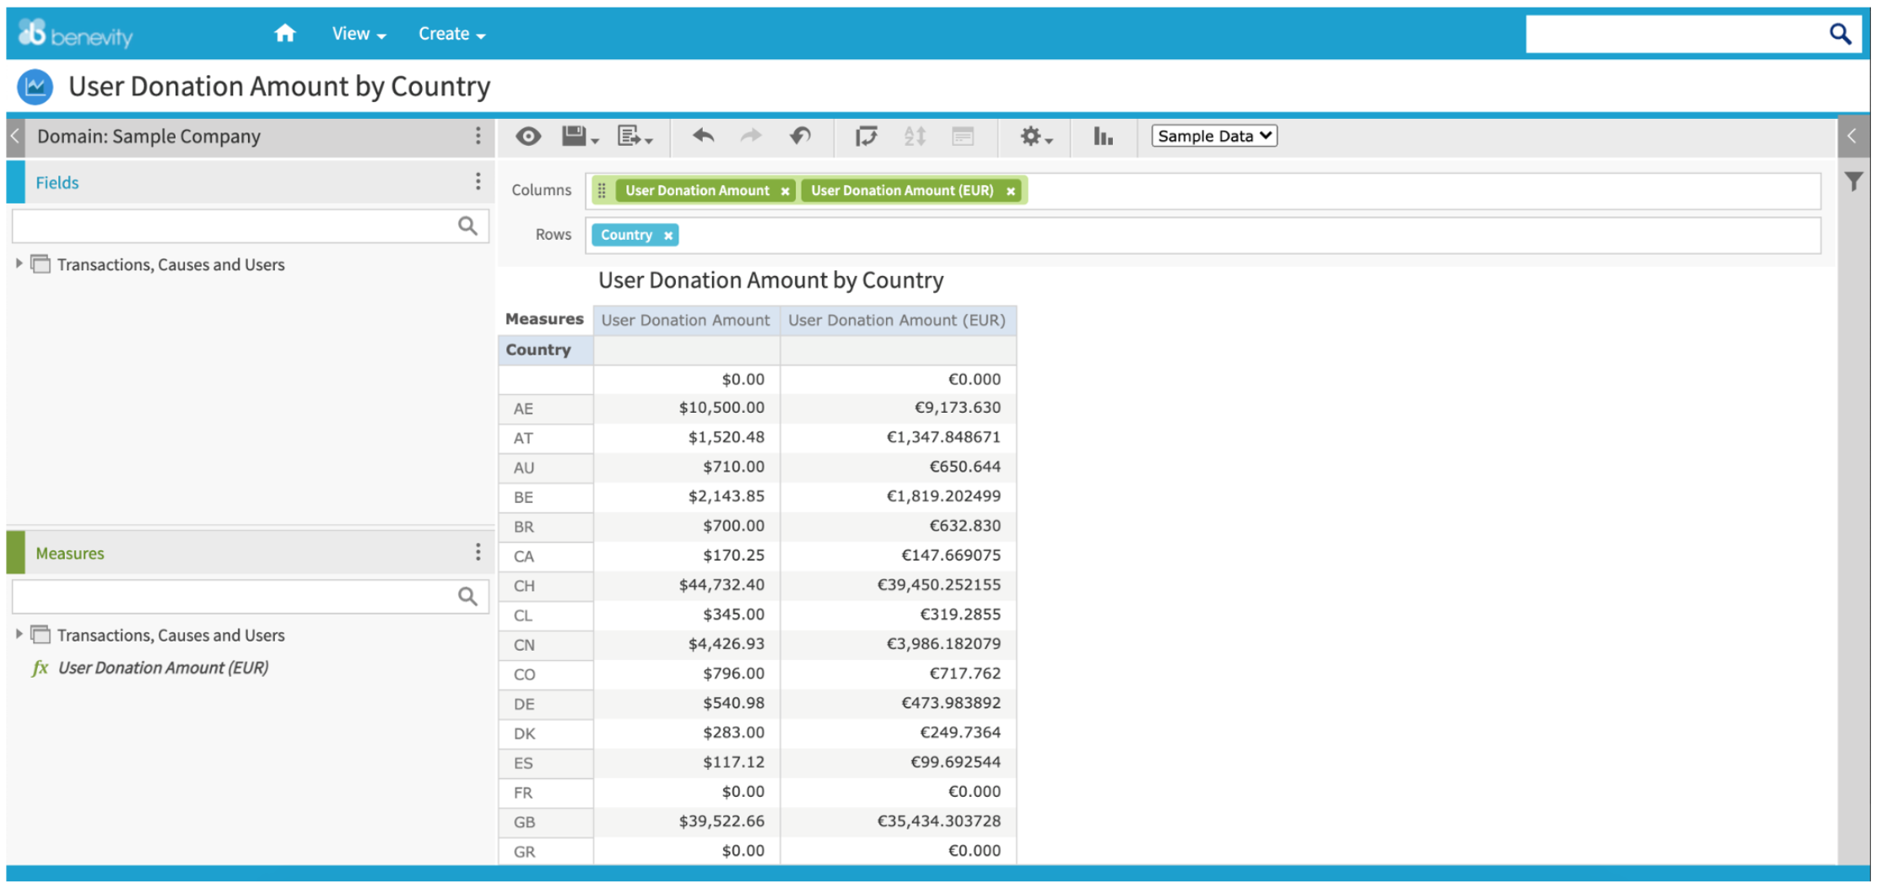This screenshot has height=888, width=1880.
Task: Click the Measures search magnifier
Action: pos(467,597)
